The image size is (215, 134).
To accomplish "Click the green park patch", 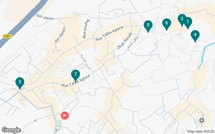I will pyautogui.click(x=59, y=124).
